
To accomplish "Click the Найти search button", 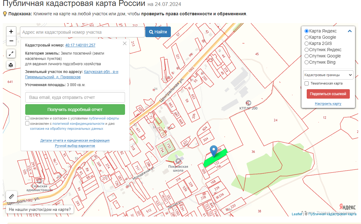I will click(158, 32).
